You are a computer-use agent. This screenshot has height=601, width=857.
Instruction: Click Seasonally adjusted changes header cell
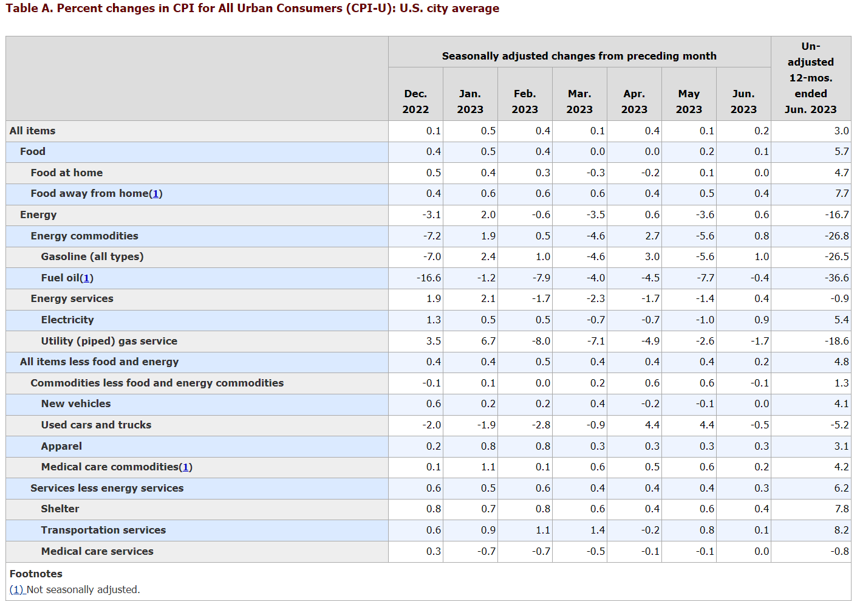[x=579, y=56]
